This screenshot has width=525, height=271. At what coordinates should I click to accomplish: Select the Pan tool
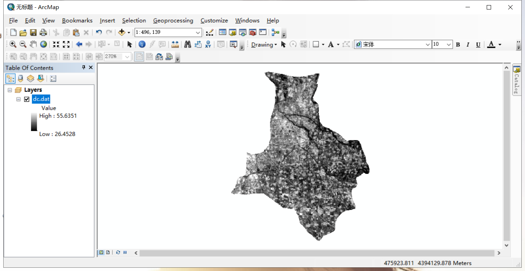pyautogui.click(x=33, y=44)
